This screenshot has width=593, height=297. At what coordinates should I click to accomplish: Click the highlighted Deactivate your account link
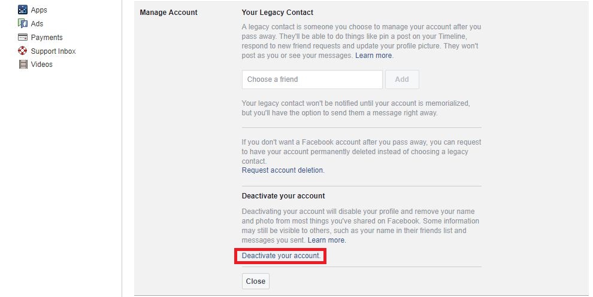(281, 256)
